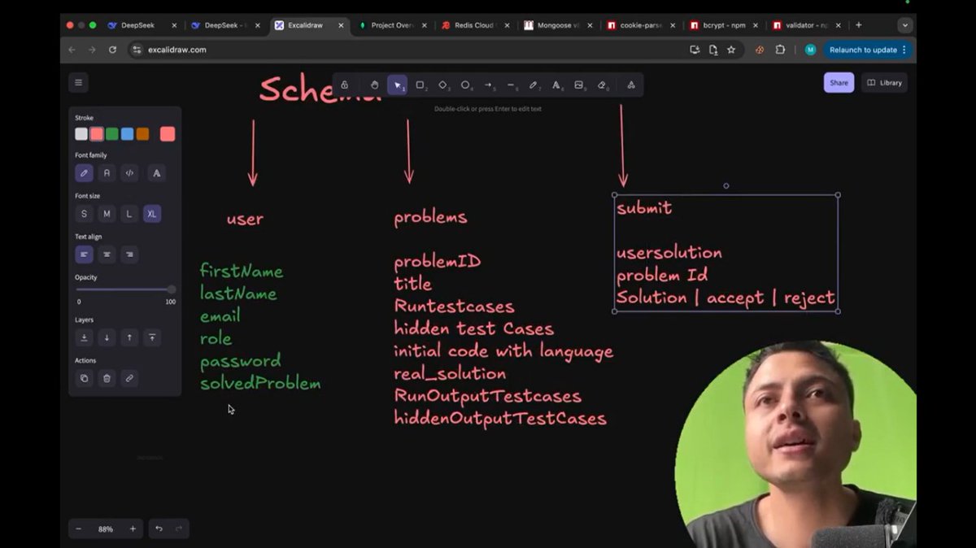Delete selection using the trash icon

107,378
